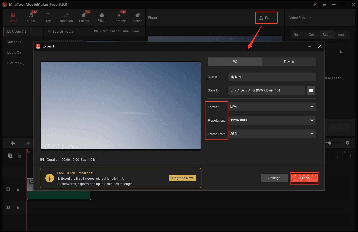Click the zoom in plus icon on the timeline
Viewport: 358px width, 232px height.
[348, 143]
